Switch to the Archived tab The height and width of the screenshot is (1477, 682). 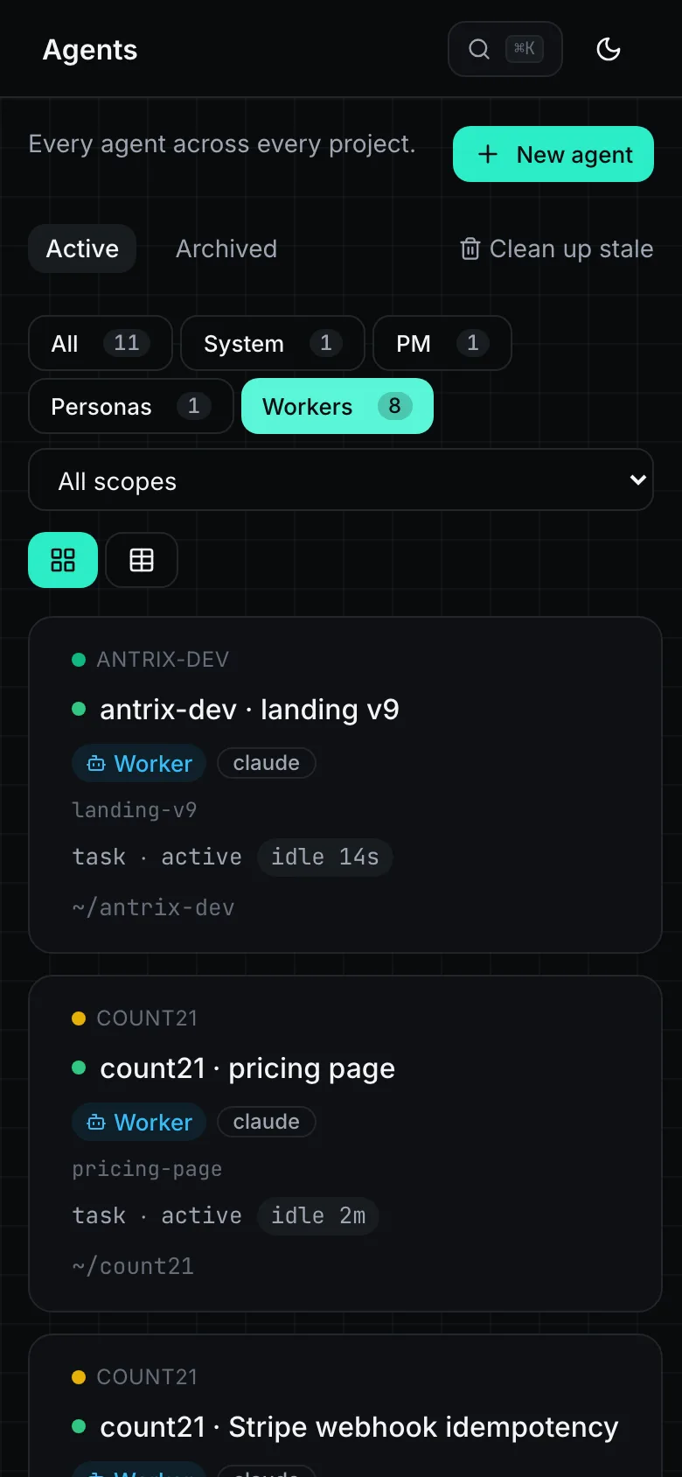pos(226,248)
